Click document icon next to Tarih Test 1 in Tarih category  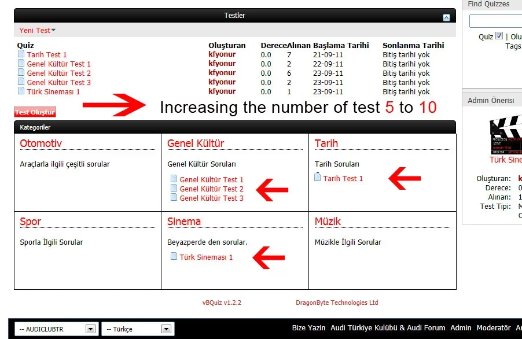point(317,178)
